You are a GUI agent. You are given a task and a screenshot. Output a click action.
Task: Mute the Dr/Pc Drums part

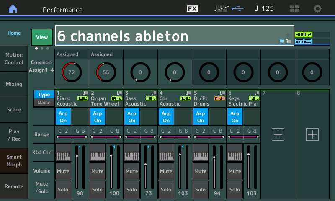[201, 171]
